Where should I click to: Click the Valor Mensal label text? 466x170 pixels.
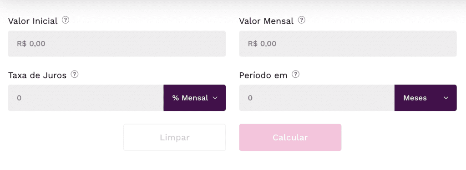(x=266, y=21)
